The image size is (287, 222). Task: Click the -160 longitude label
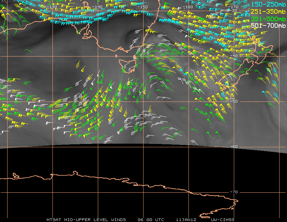(x=188, y=7)
